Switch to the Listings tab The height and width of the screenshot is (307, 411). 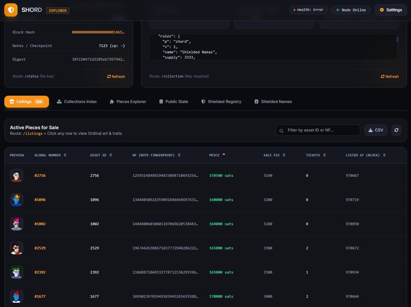(26, 102)
